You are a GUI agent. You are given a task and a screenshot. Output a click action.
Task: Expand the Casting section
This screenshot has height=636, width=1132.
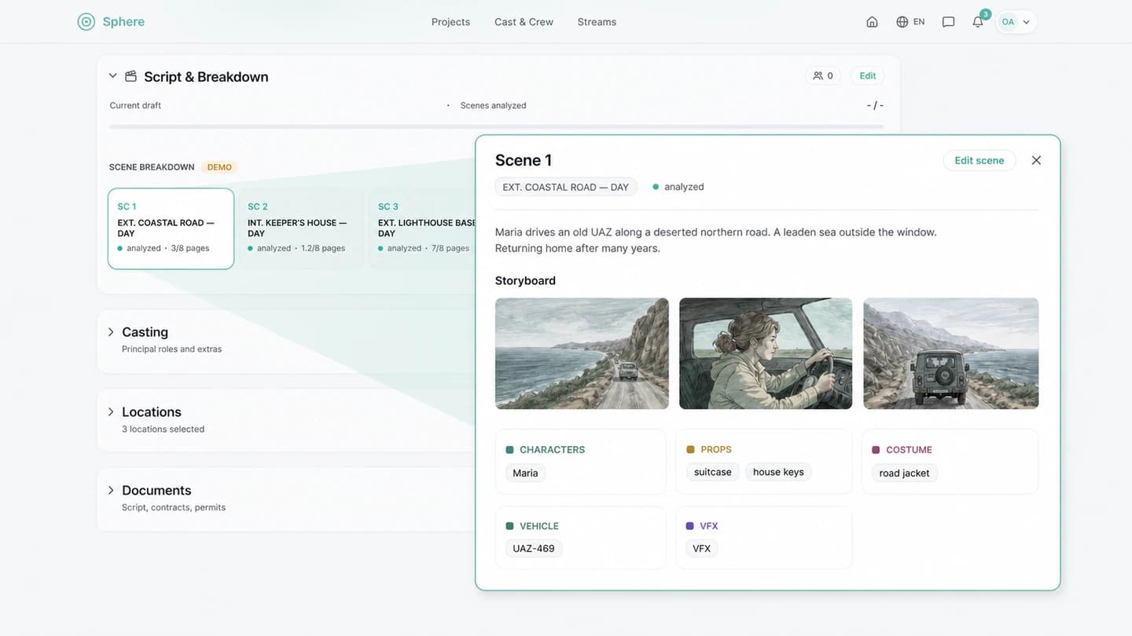(111, 332)
